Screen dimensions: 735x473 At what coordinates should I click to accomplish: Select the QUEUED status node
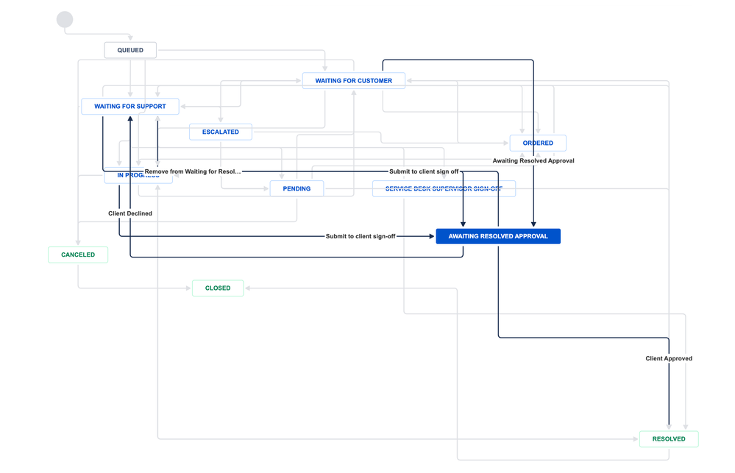[x=130, y=50]
